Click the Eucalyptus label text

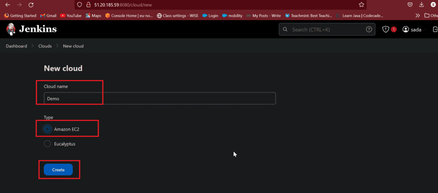coord(65,144)
